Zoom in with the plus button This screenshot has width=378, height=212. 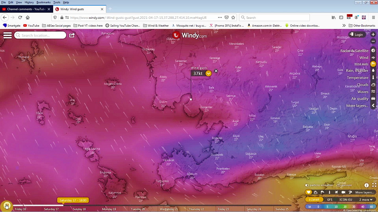(373, 35)
